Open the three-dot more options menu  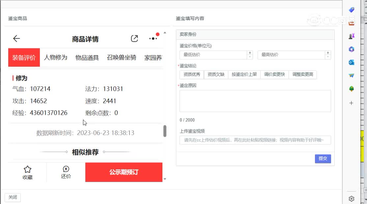coord(153,38)
